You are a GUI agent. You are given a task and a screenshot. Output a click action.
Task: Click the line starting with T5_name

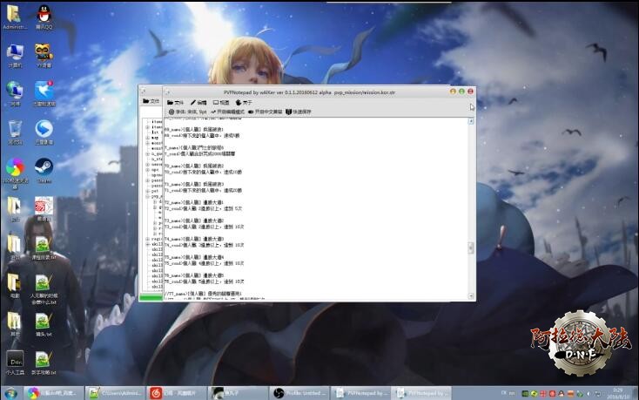coord(193,257)
